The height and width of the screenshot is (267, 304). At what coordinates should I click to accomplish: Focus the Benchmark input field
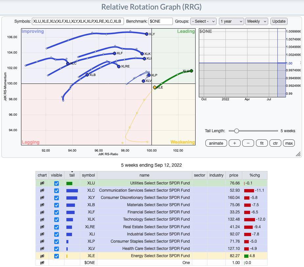(160, 21)
